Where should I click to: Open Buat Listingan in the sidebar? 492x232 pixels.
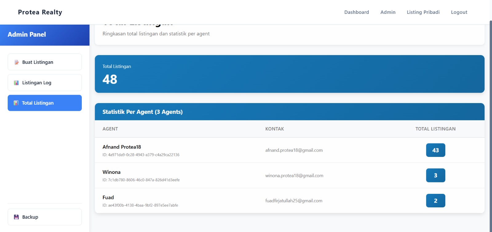click(45, 62)
